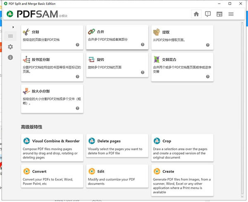Open the Crop premium feature title
Image resolution: width=248 pixels, height=202 pixels.
tap(167, 141)
